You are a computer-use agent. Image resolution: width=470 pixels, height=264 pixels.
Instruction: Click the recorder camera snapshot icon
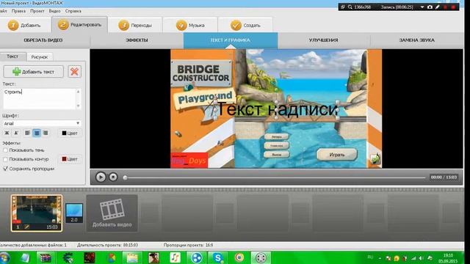click(x=430, y=7)
